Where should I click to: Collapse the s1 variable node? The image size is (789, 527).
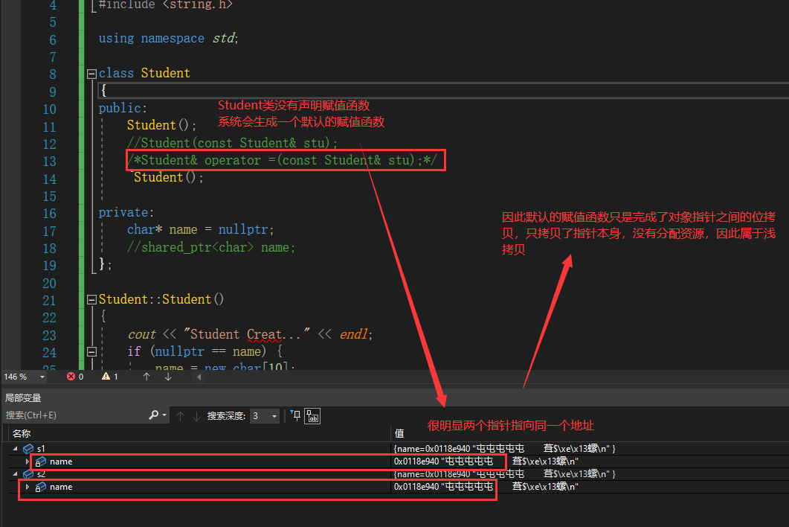click(15, 448)
